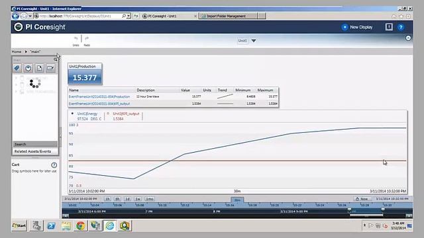Go back with the browser back arrow

15,16
